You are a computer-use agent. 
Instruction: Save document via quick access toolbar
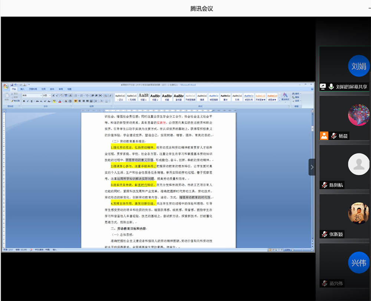pos(12,85)
